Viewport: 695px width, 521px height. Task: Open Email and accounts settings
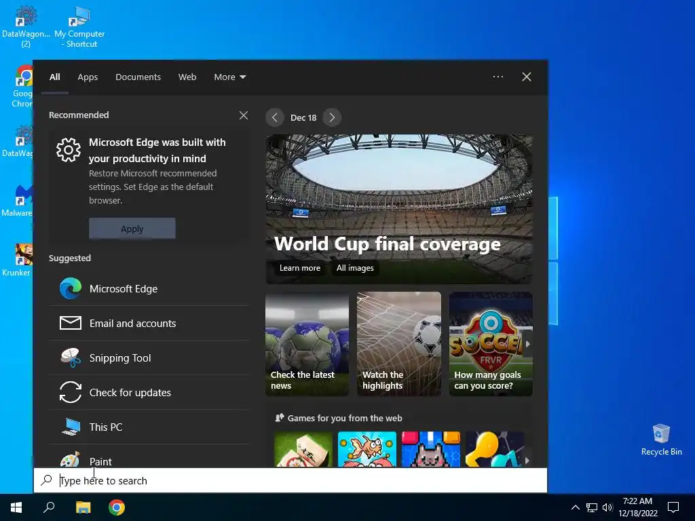(149, 324)
